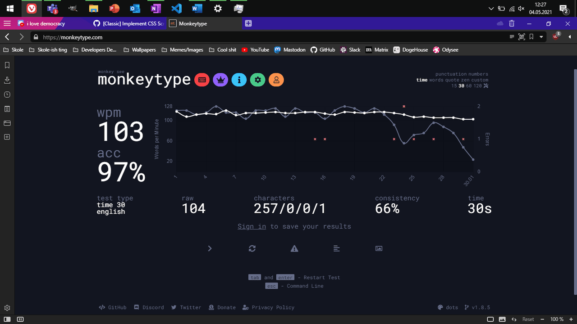Screen dimensions: 577x324
Task: Select the custom test mode
Action: (x=480, y=80)
